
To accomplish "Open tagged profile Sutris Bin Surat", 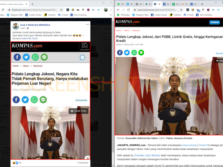I will click(x=30, y=38).
